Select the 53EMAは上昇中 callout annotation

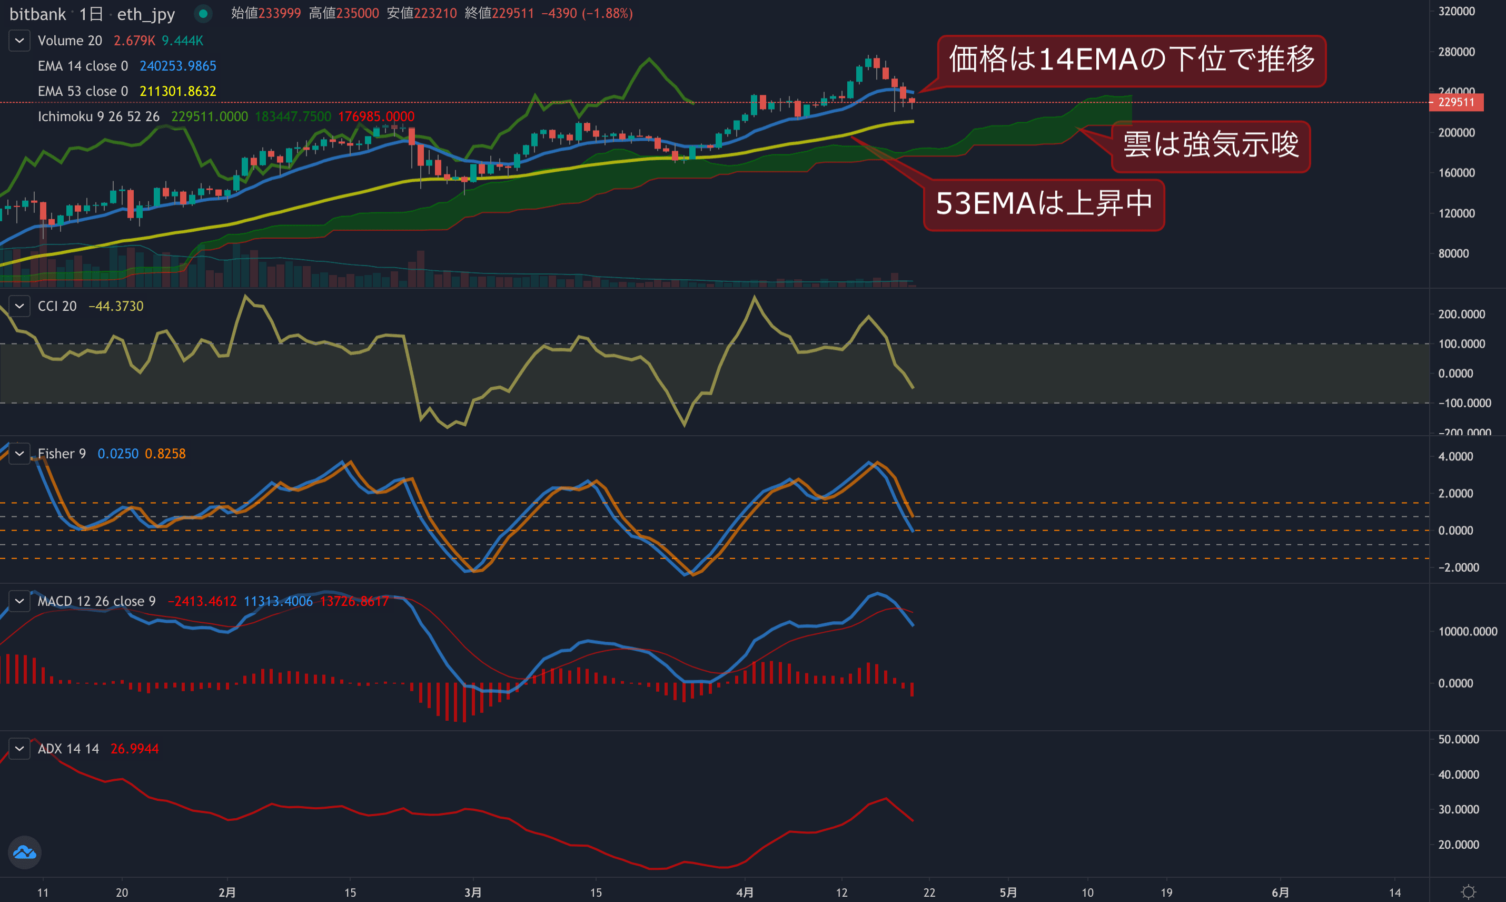(1044, 204)
